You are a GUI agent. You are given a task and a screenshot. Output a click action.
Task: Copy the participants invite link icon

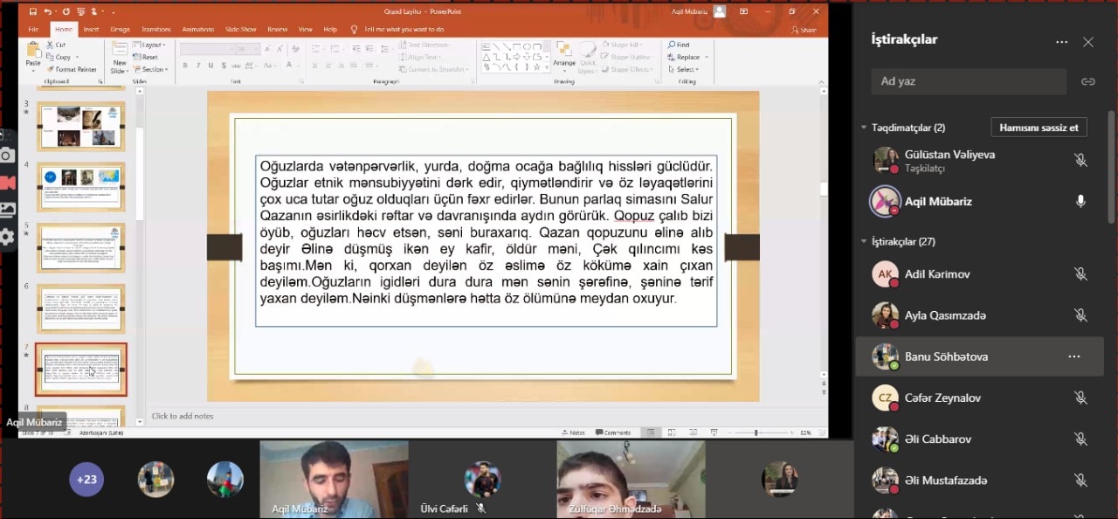(1088, 81)
